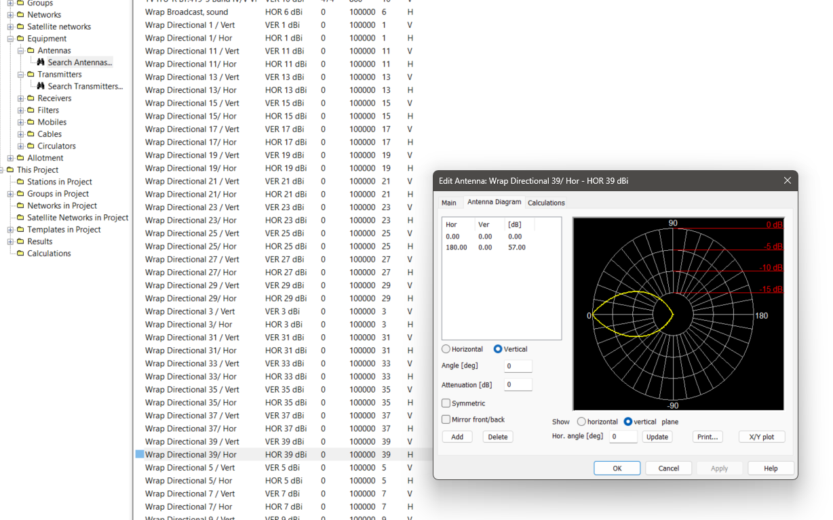The height and width of the screenshot is (520, 833).
Task: Select the Wrap Directional 37/ Hor row
Action: [x=191, y=428]
